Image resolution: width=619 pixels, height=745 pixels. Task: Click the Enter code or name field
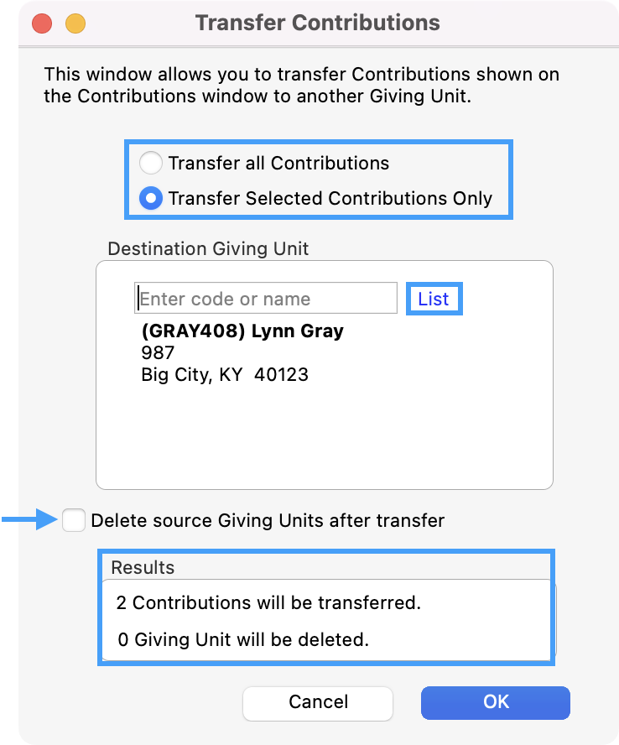click(x=265, y=299)
